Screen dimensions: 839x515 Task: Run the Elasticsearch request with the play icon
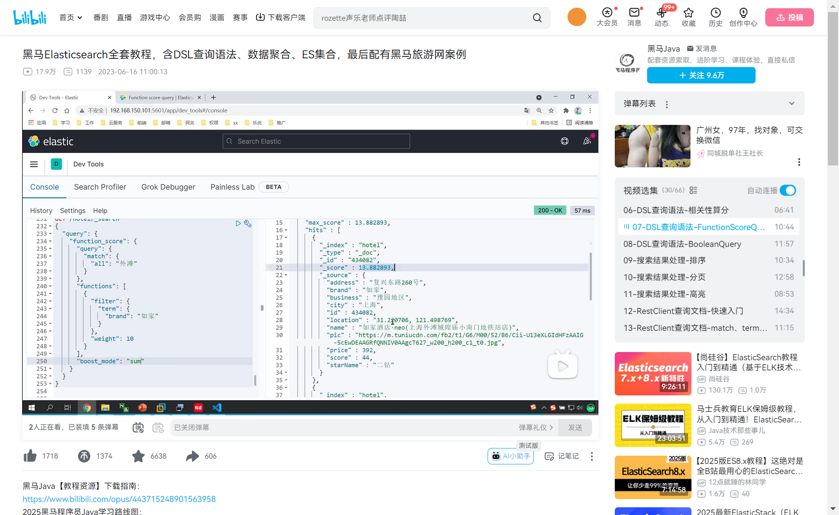click(238, 223)
